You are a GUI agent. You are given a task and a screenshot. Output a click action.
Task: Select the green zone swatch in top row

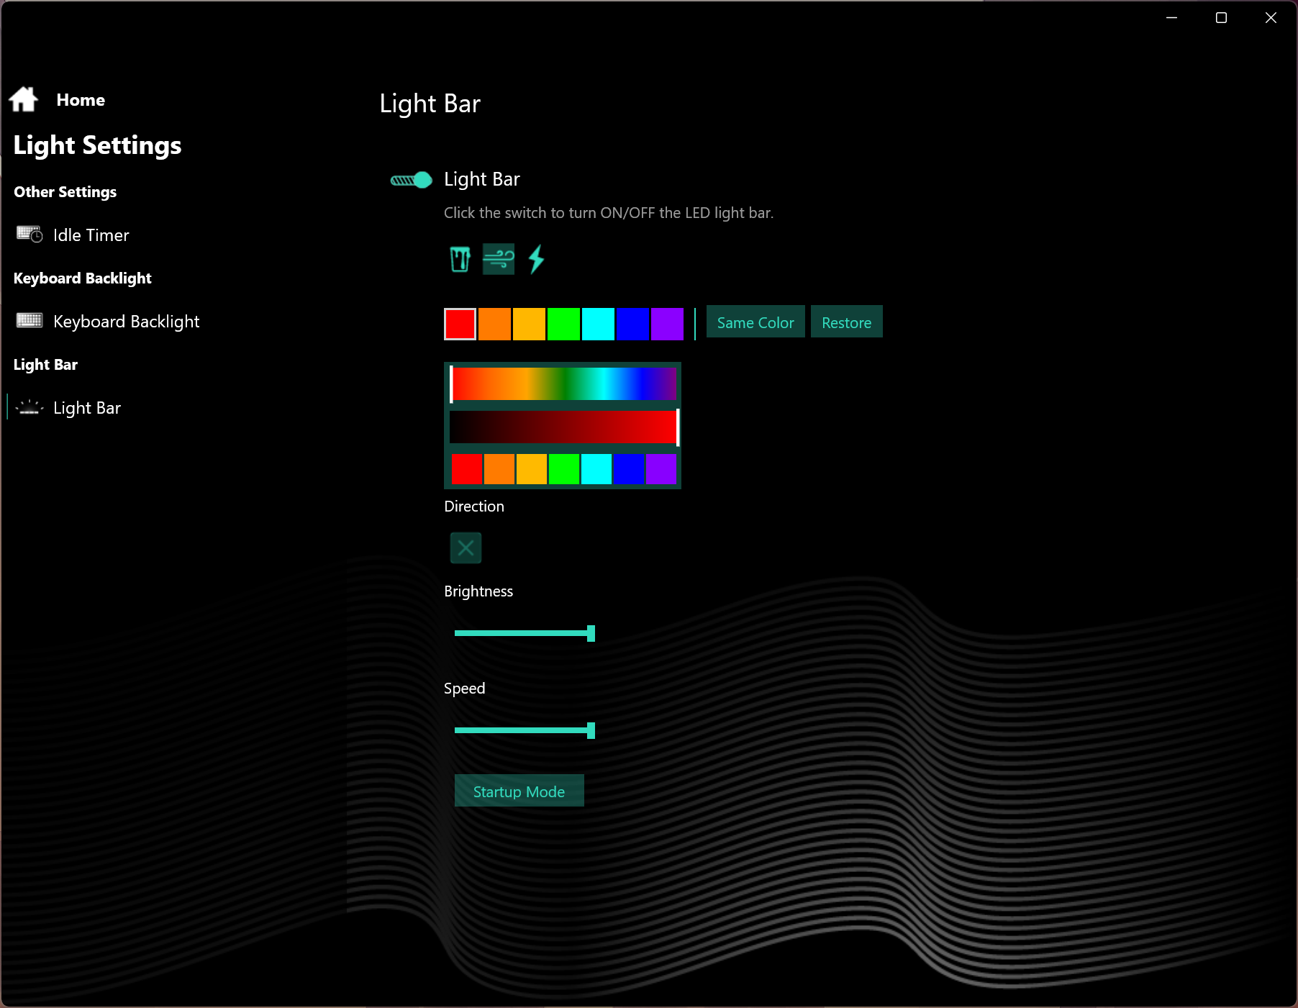point(563,324)
